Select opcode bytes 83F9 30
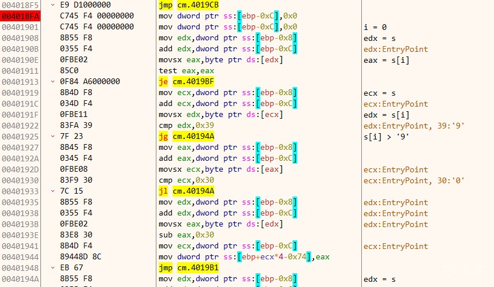This screenshot has width=494, height=287. (x=76, y=180)
